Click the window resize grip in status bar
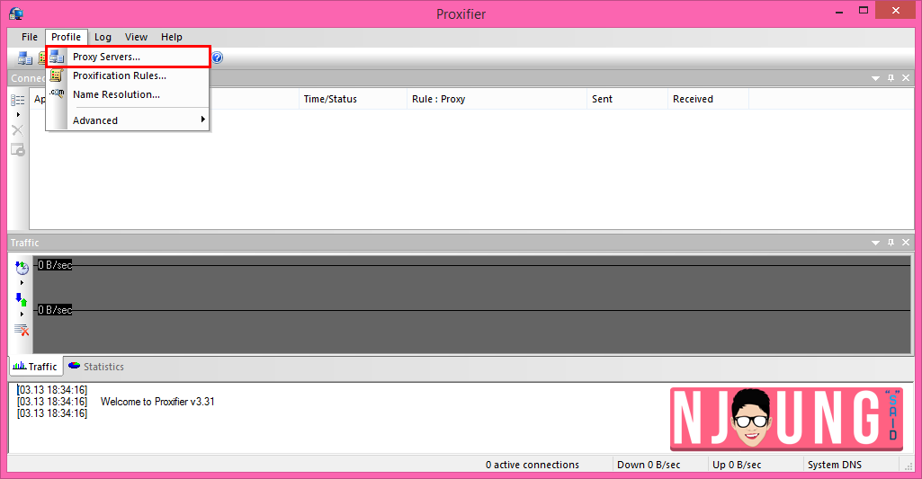The height and width of the screenshot is (479, 922). coord(909,466)
